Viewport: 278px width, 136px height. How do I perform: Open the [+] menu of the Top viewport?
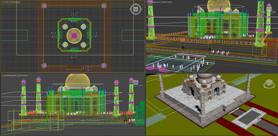click(x=3, y=2)
